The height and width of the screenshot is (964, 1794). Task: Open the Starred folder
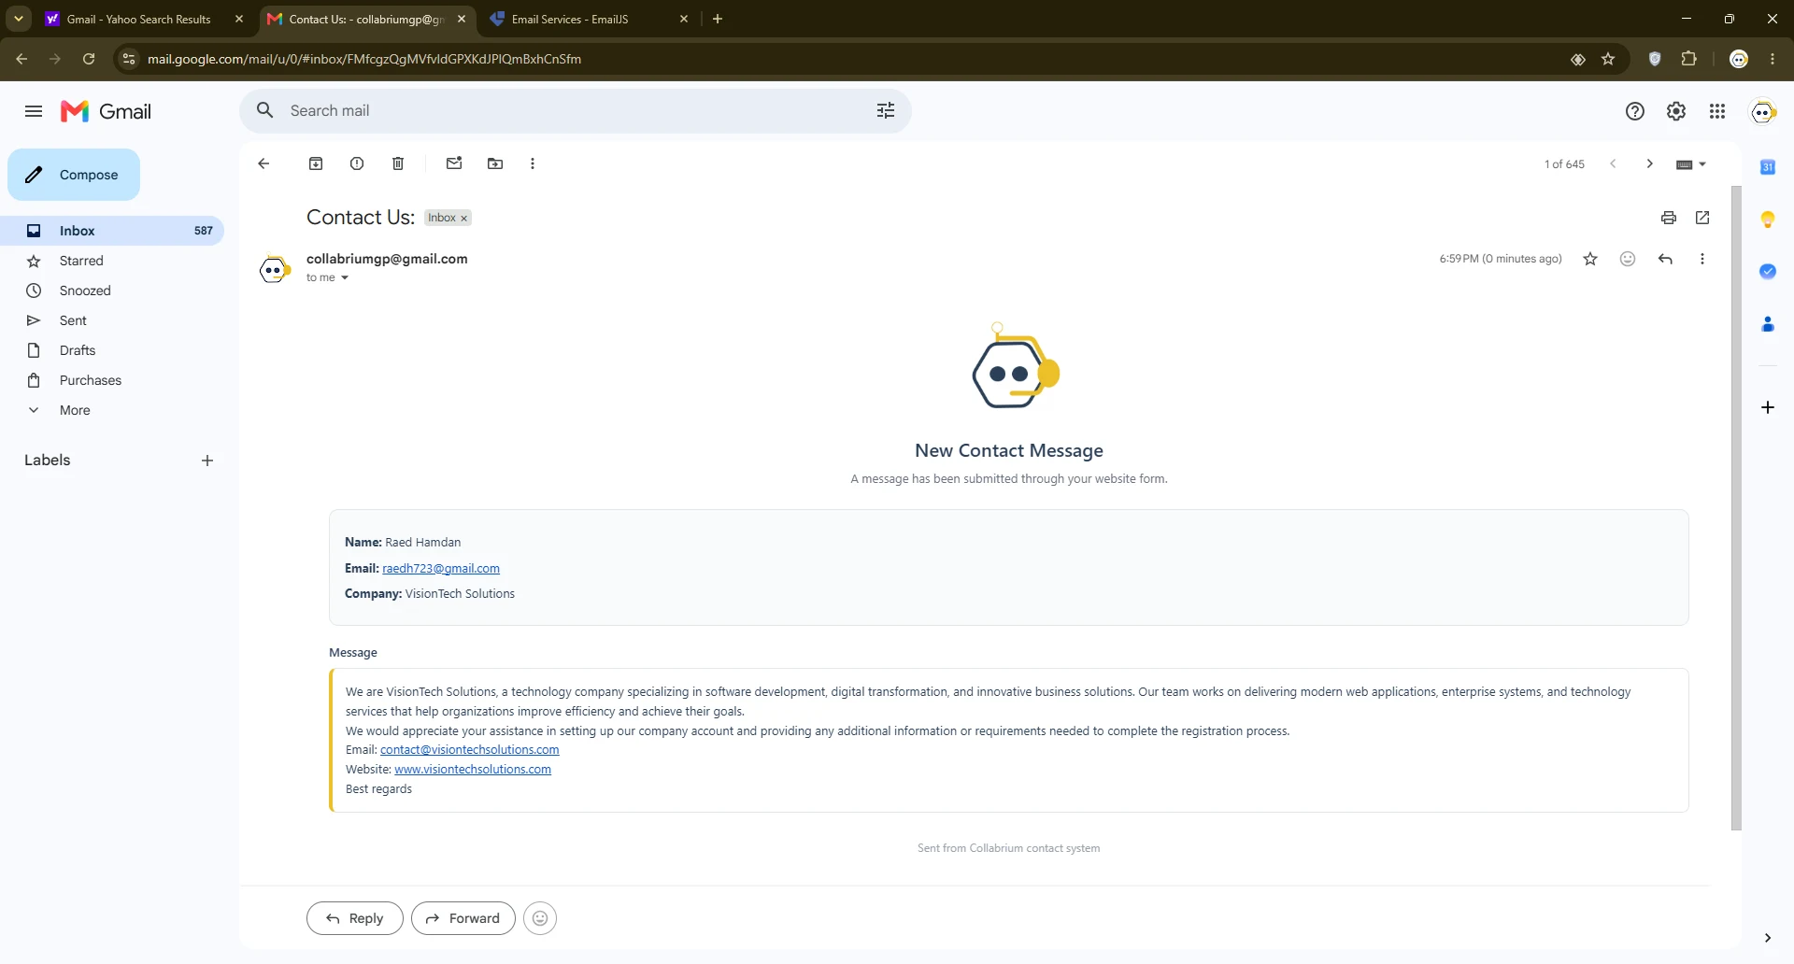pyautogui.click(x=81, y=261)
